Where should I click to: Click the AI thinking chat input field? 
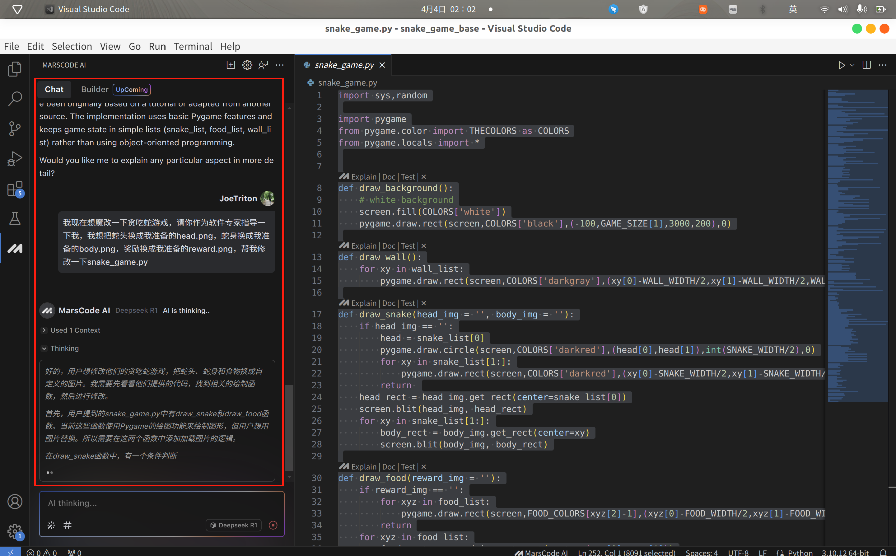pos(162,503)
